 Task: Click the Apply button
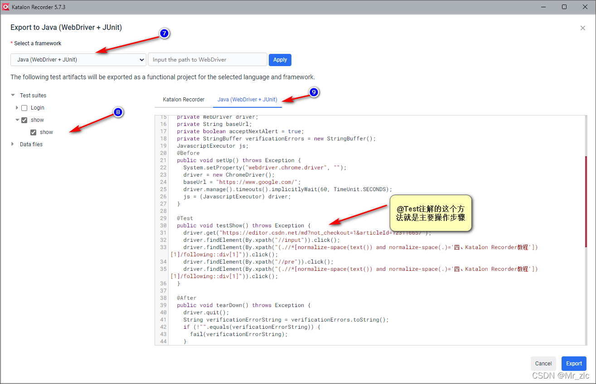point(280,60)
